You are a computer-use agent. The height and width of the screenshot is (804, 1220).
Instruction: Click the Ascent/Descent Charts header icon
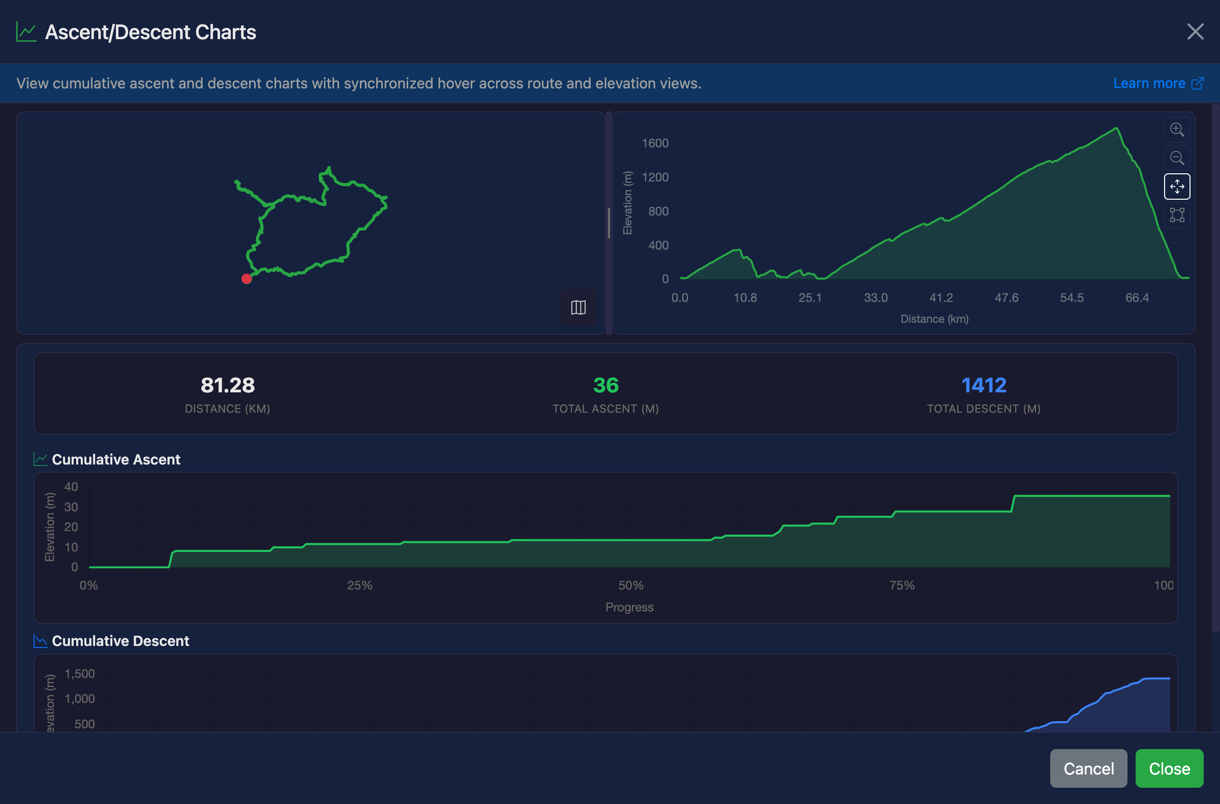point(26,32)
